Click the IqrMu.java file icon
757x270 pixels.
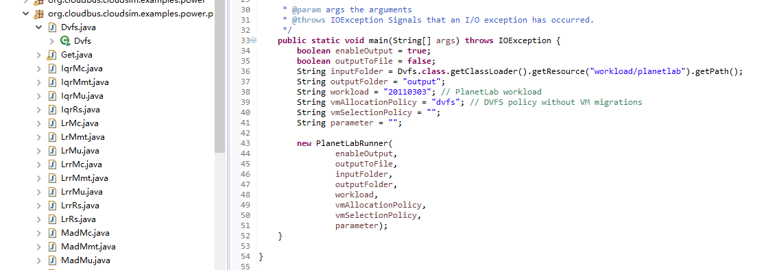pos(53,96)
